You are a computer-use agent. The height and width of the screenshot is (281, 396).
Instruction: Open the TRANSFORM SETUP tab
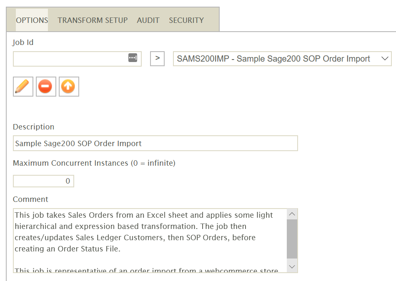point(93,20)
